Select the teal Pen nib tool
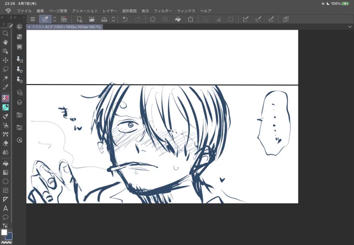Screen dimensions: 354x245 [x=5, y=107]
